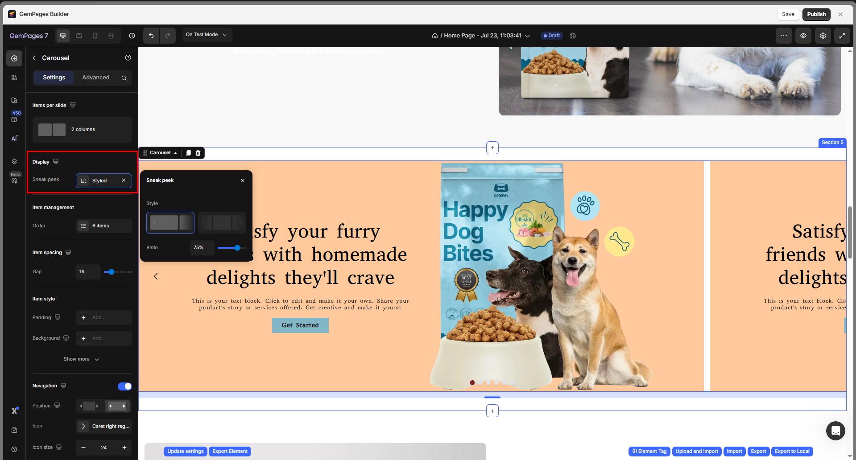Screen dimensions: 856x460
Task: Toggle the Navigation switch off
Action: pos(124,386)
